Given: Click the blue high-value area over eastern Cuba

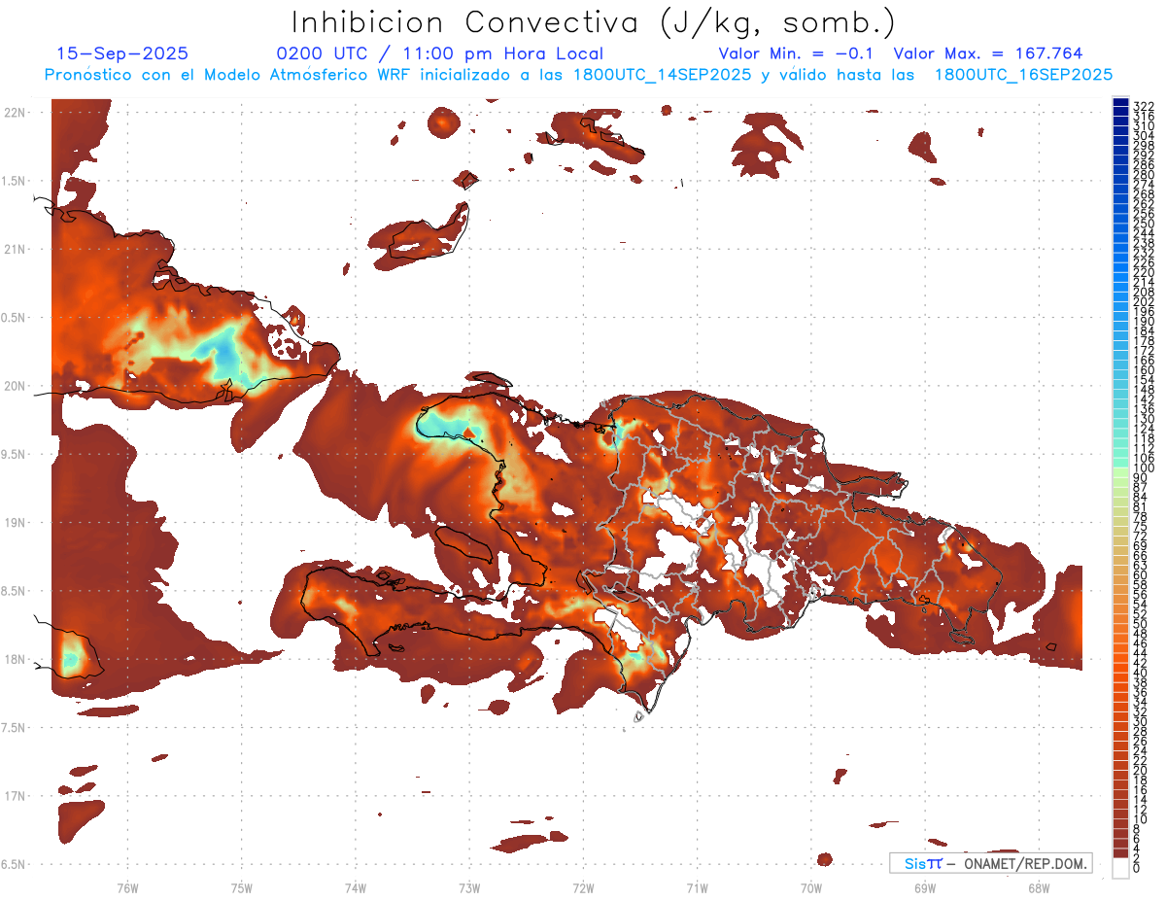Looking at the screenshot, I should coord(224,353).
